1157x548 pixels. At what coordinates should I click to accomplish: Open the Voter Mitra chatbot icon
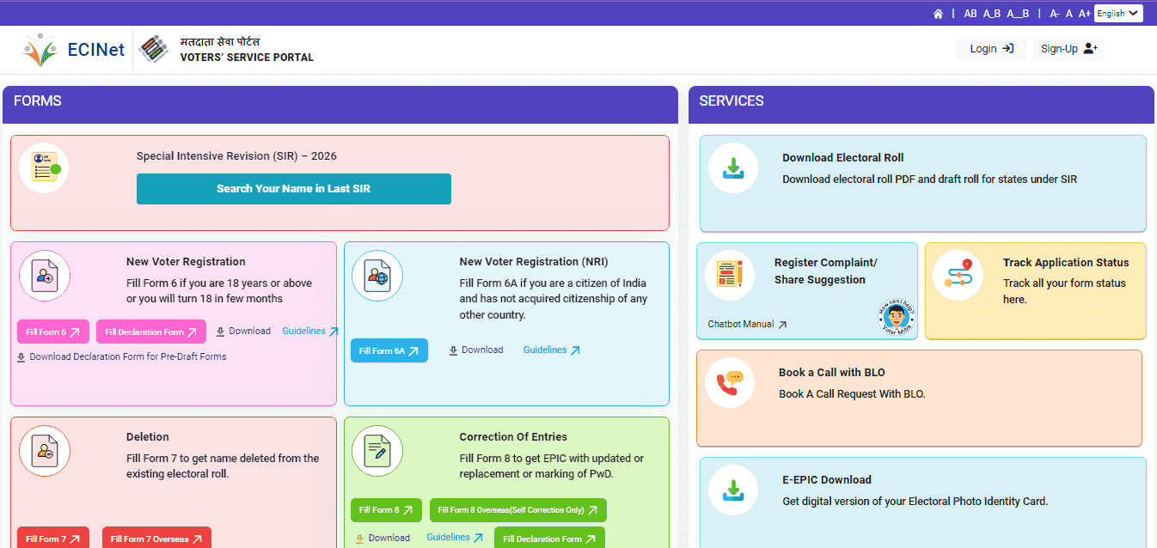(897, 317)
